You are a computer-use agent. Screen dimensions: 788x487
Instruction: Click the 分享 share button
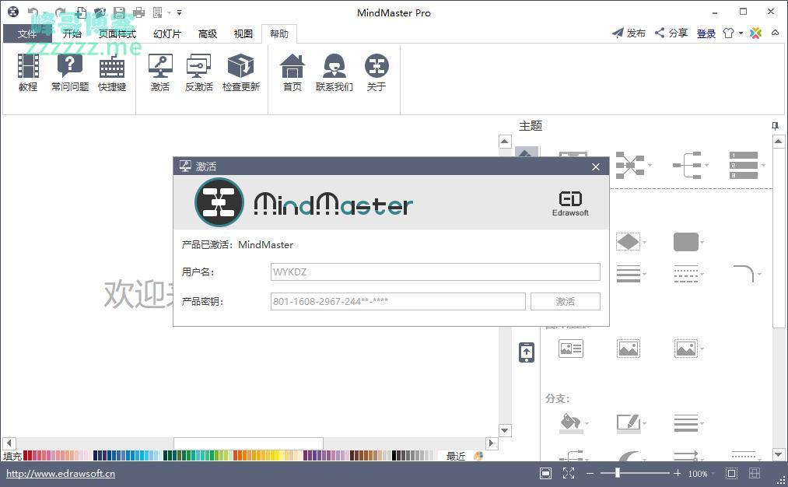(671, 33)
